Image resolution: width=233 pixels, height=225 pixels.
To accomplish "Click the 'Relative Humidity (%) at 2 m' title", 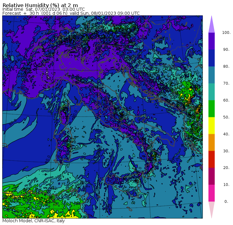I will (40, 5).
